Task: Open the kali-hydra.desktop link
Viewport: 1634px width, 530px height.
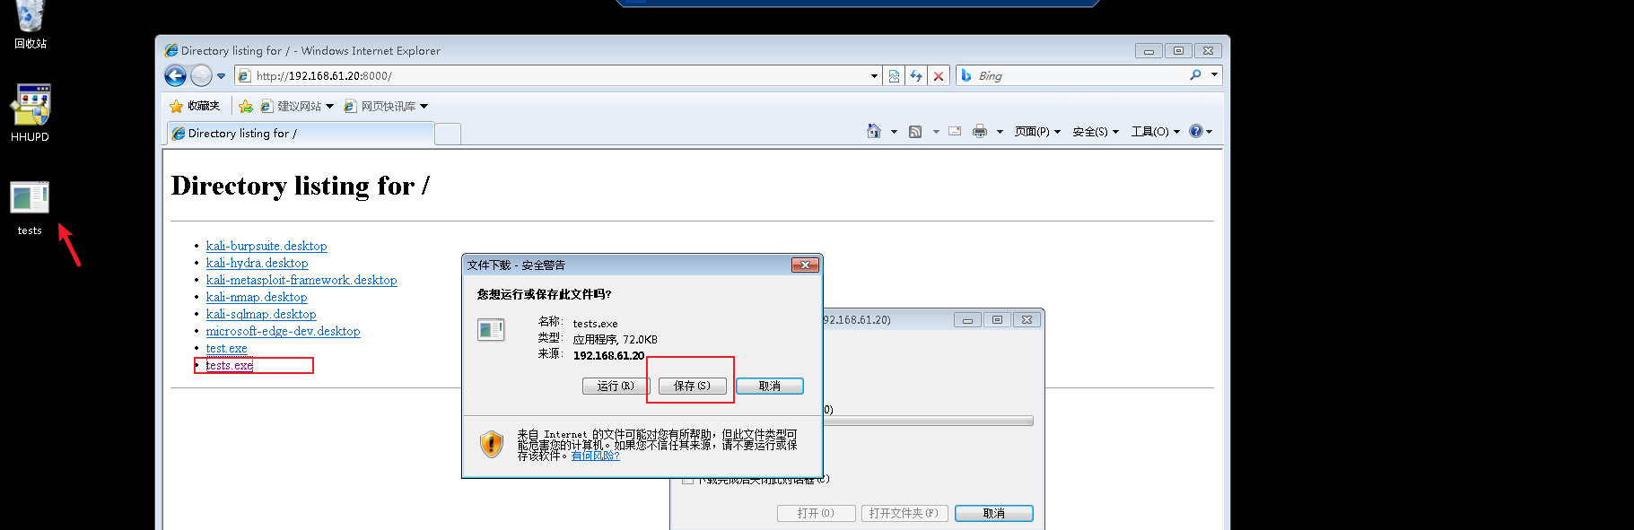Action: coord(257,263)
